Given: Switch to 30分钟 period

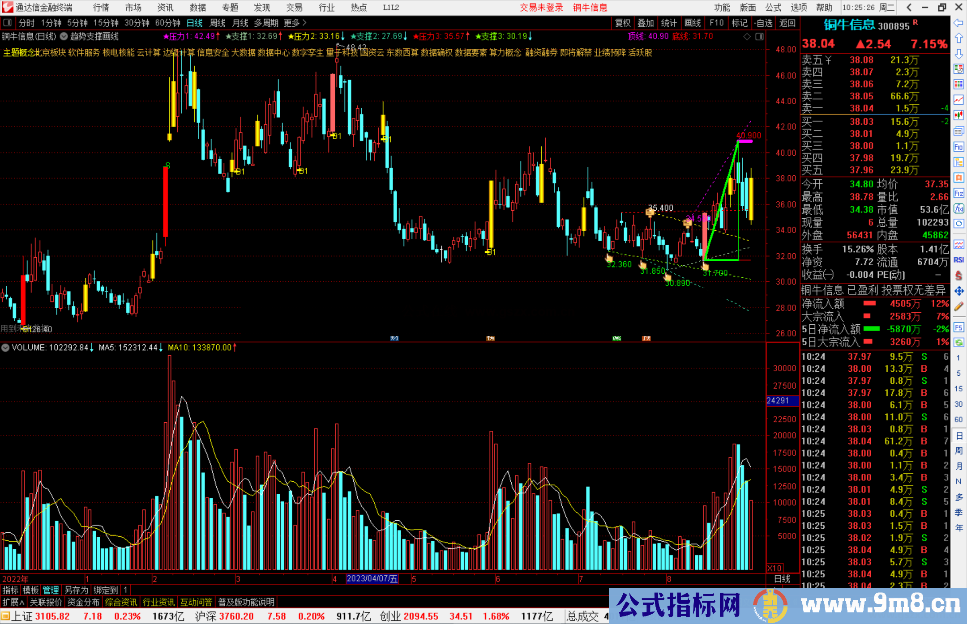Looking at the screenshot, I should [x=137, y=23].
